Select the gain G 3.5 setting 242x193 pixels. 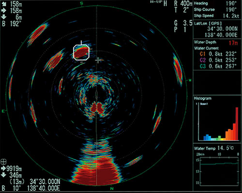(183, 23)
